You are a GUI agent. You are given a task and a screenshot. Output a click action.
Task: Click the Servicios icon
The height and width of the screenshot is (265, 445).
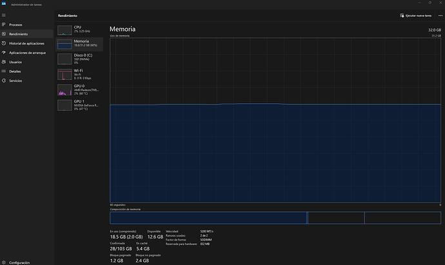click(4, 81)
